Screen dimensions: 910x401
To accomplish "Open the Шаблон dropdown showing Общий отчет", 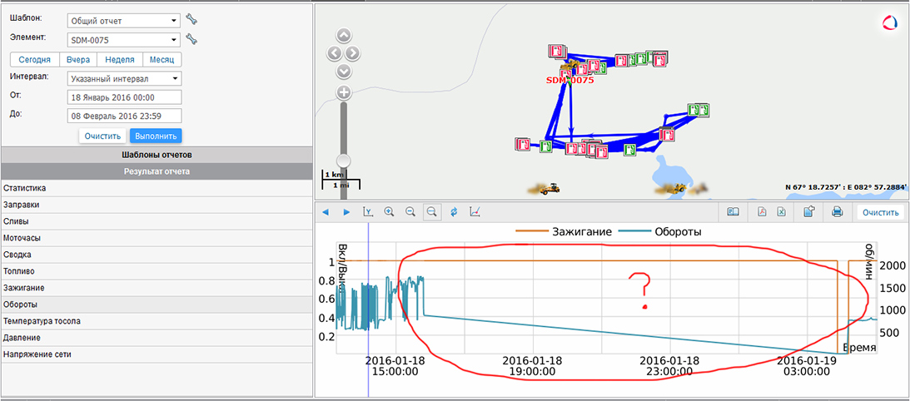I will (x=123, y=21).
